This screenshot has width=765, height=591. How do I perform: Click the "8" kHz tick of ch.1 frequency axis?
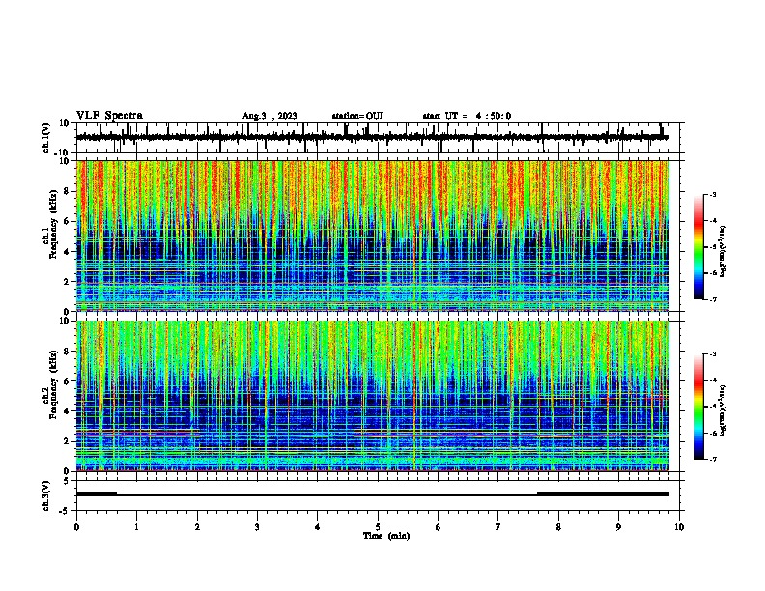(67, 191)
